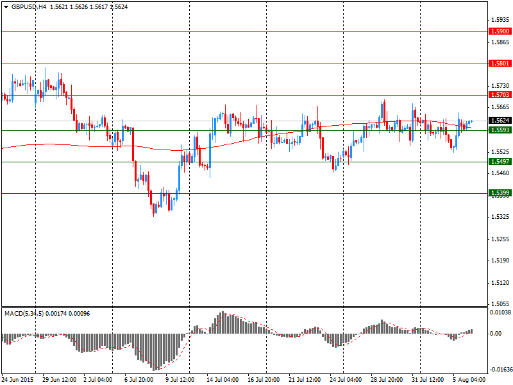This screenshot has width=513, height=385.
Task: Select the 1.5497 green support label
Action: tap(500, 162)
